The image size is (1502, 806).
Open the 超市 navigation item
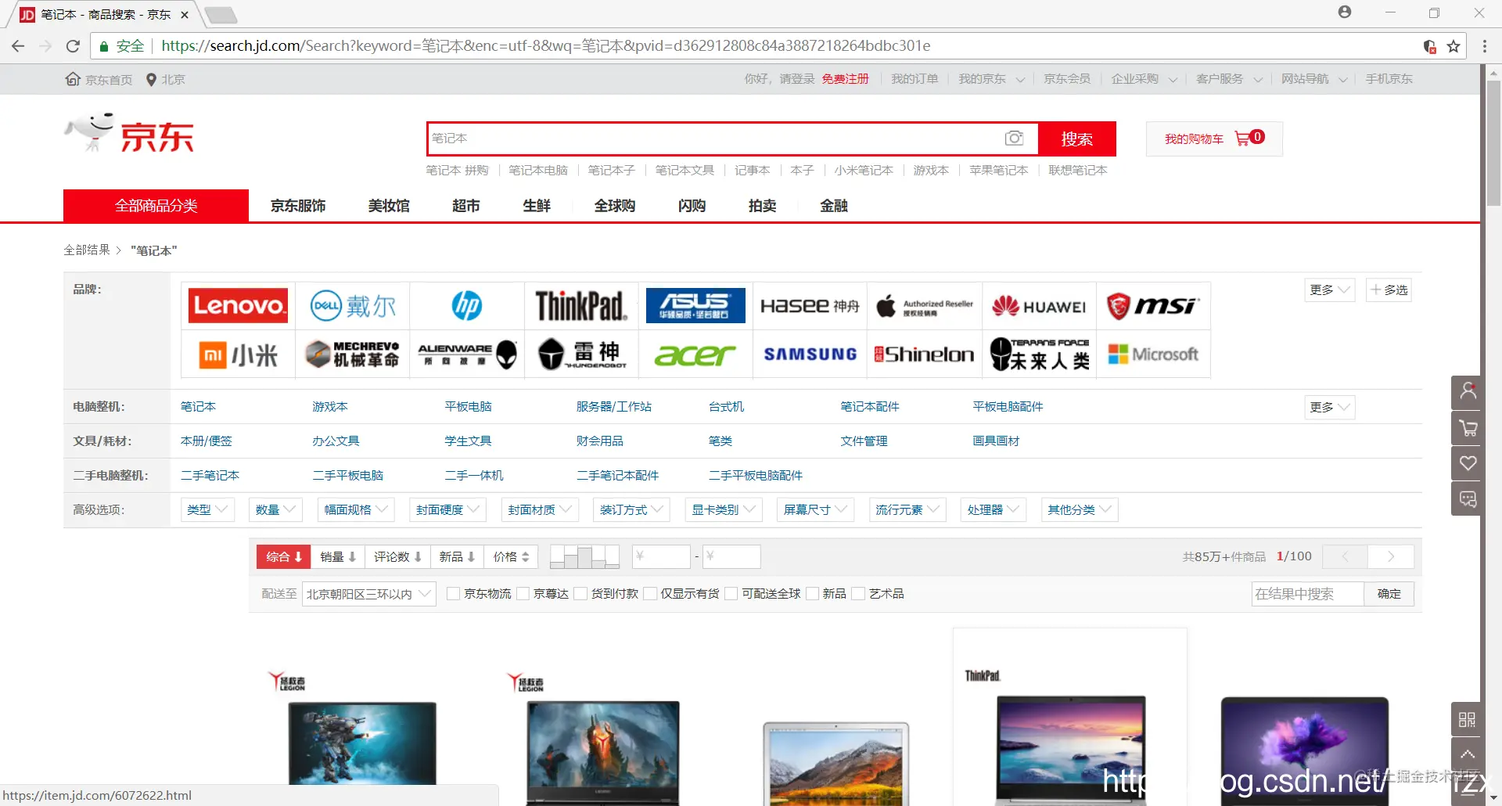click(465, 206)
